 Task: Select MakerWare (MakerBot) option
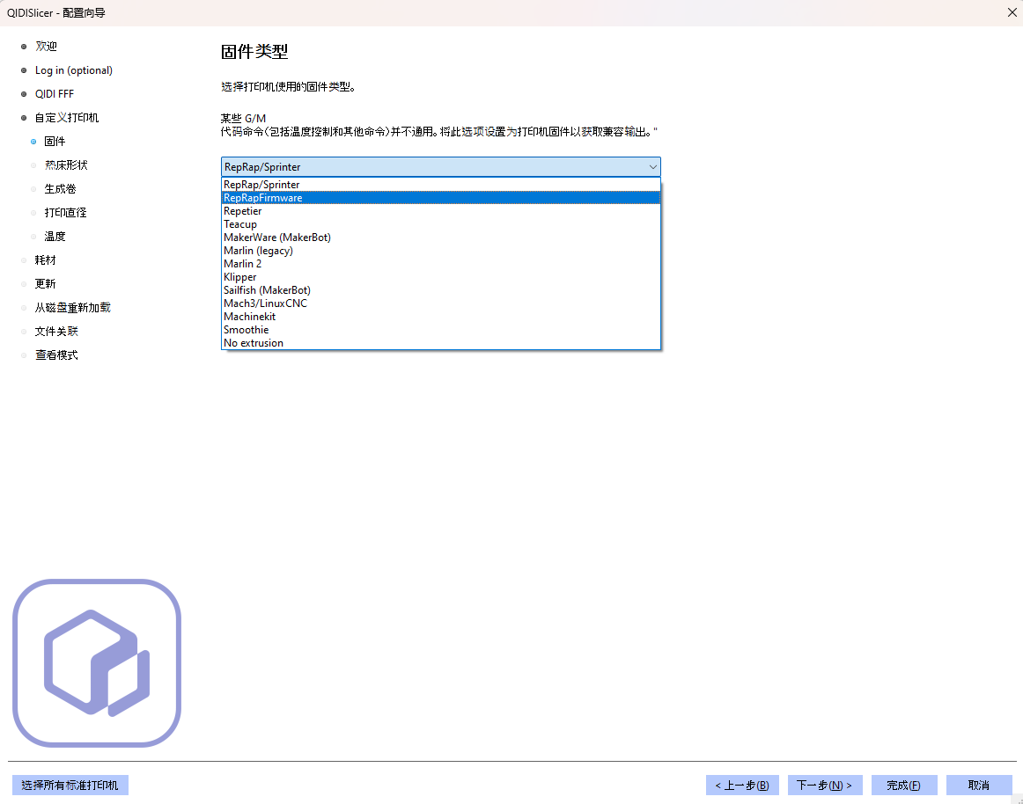click(441, 238)
